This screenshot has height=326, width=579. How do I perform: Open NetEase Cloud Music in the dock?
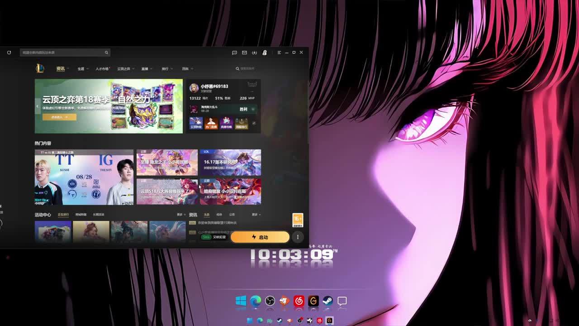299,301
